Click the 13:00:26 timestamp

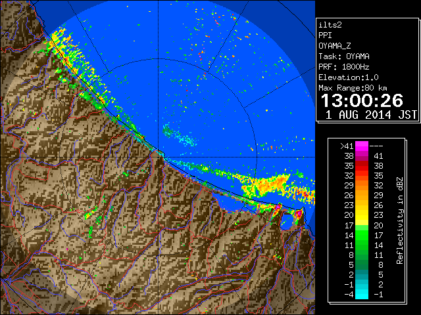tap(362, 100)
